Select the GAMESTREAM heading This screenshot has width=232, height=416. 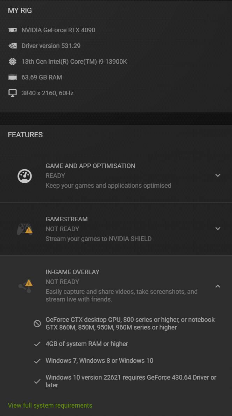pyautogui.click(x=66, y=219)
